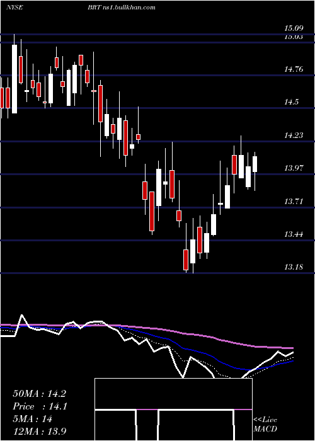Click the 15.09 price axis label
This screenshot has width=315, height=441.
294,28
